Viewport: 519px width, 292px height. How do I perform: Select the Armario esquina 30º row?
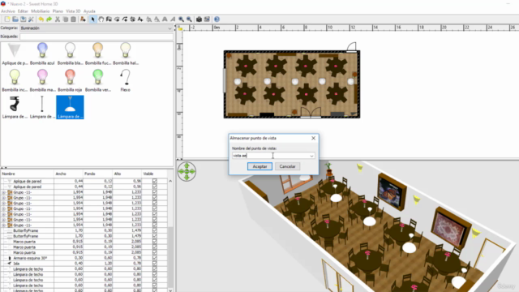(84, 258)
